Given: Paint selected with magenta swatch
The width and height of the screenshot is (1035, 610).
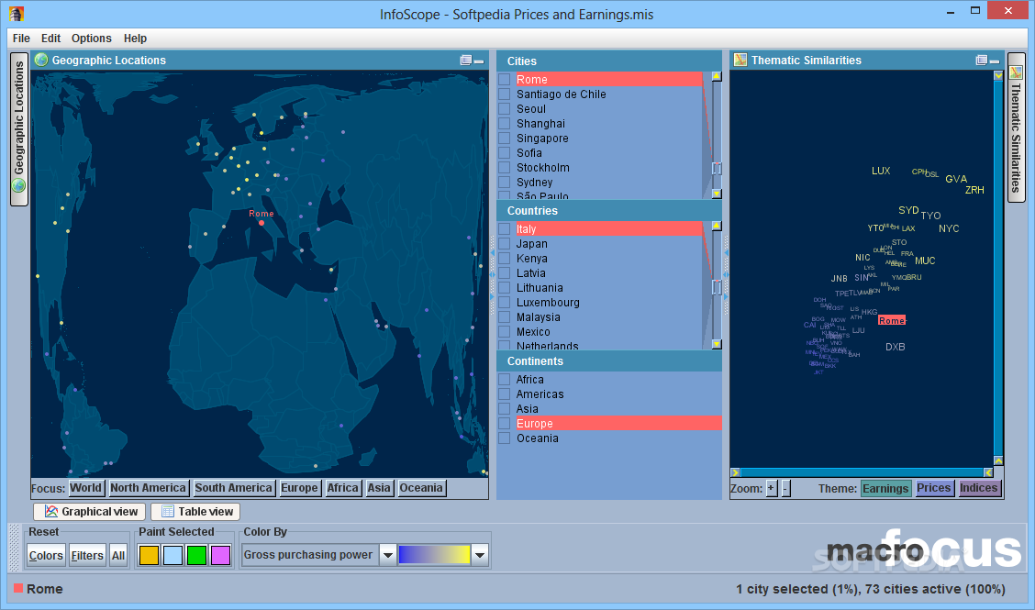Looking at the screenshot, I should point(220,555).
